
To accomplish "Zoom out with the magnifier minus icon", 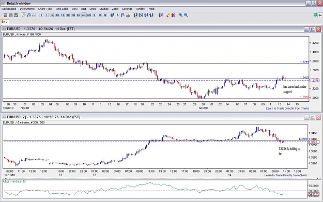I will tap(186, 15).
